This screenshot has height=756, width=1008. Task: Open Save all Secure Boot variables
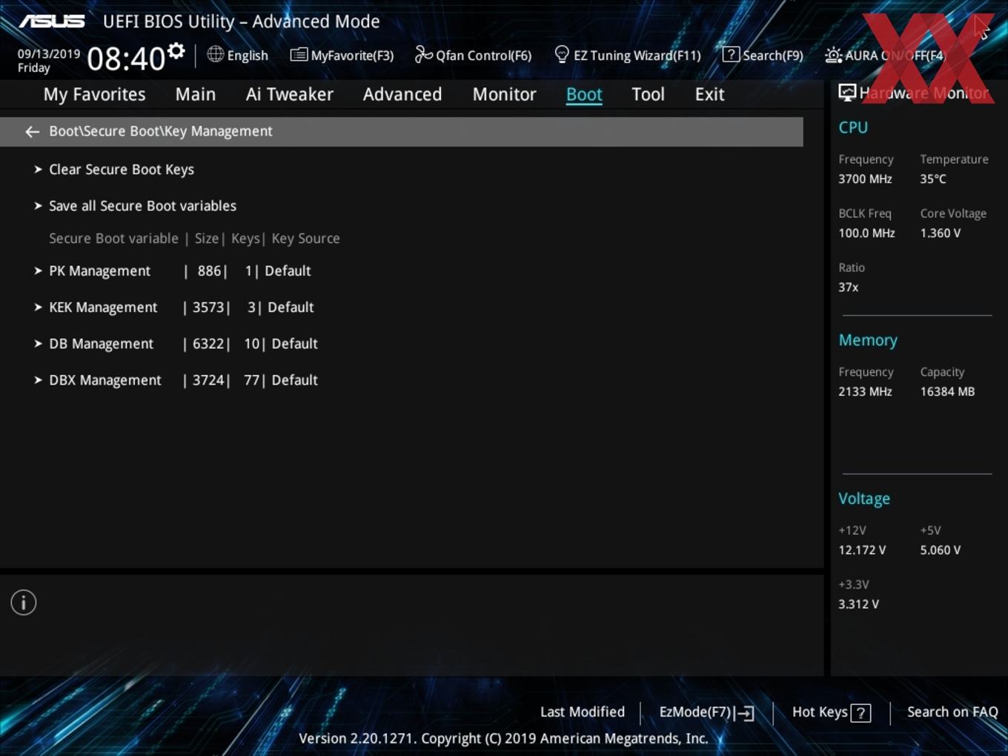pyautogui.click(x=142, y=205)
